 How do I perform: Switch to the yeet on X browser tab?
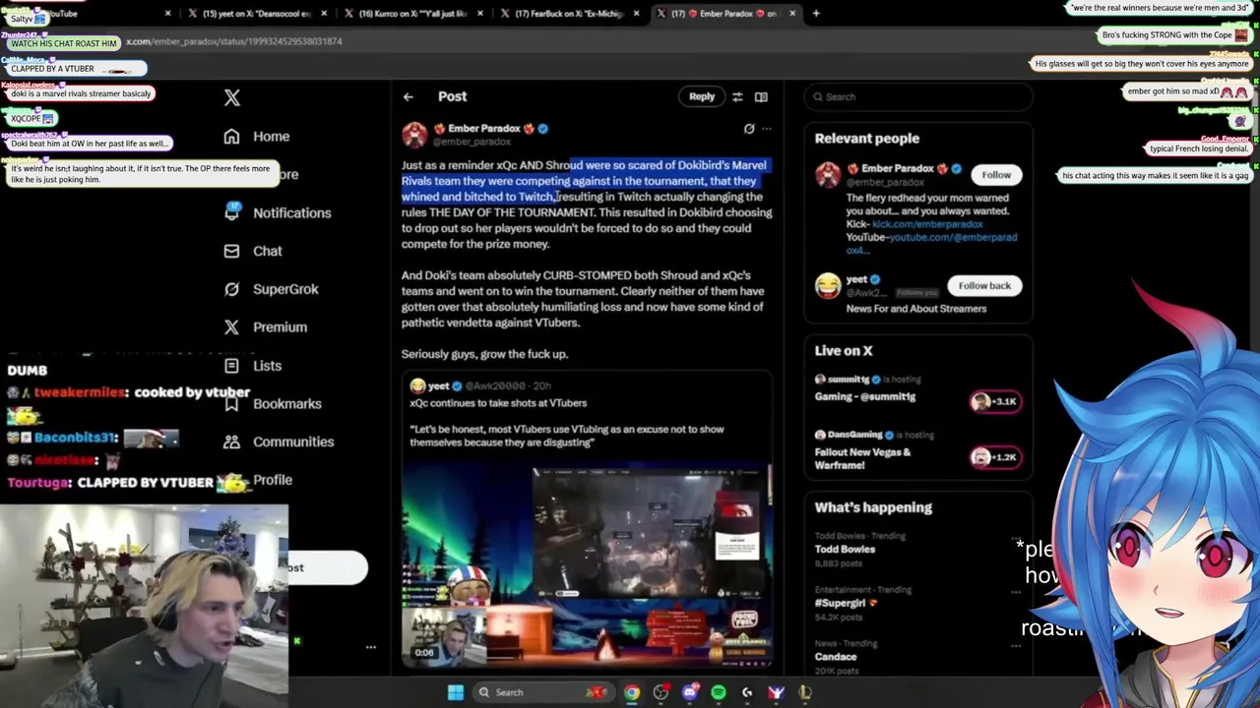pos(256,14)
